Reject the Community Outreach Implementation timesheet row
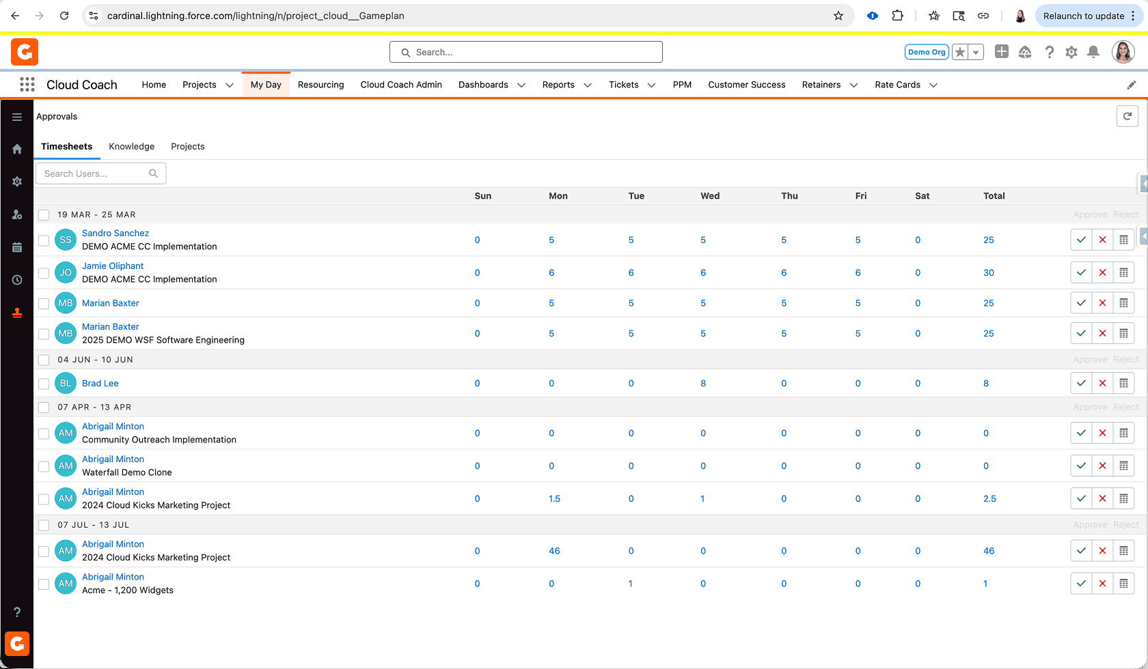Viewport: 1148px width, 669px height. pos(1102,433)
